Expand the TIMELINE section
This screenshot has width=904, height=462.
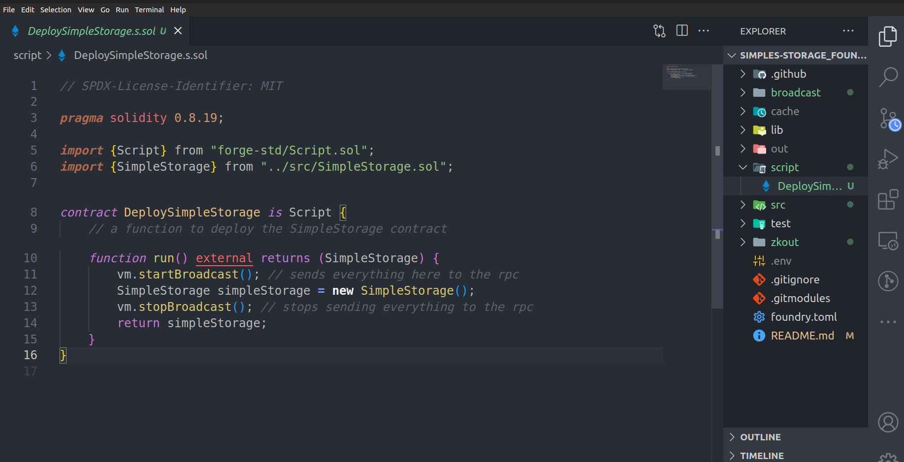coord(796,456)
